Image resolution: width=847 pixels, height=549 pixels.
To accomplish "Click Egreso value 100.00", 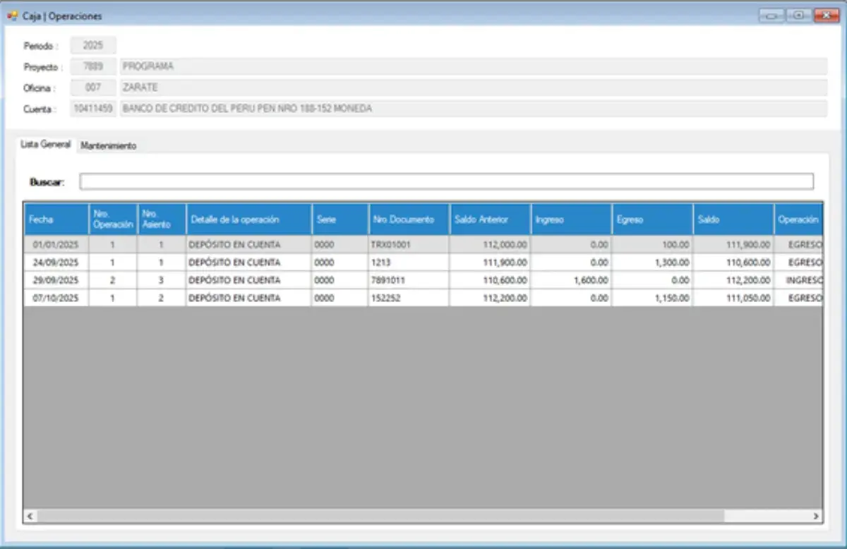I will [x=676, y=245].
